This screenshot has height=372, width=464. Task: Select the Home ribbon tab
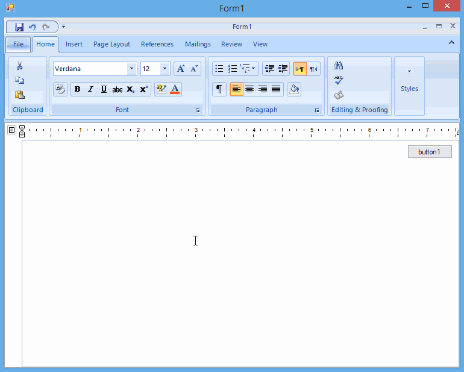coord(45,44)
